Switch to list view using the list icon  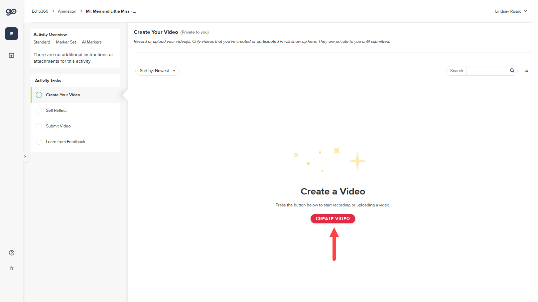pyautogui.click(x=526, y=70)
